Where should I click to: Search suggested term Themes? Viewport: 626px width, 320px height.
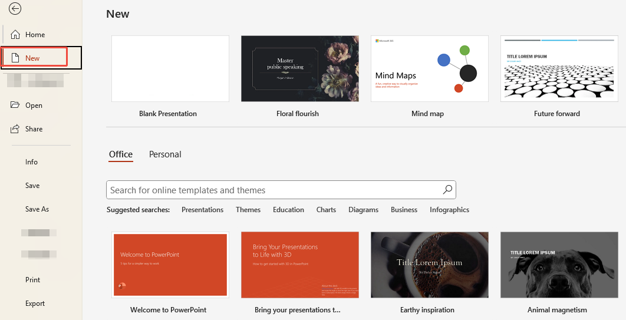[248, 209]
